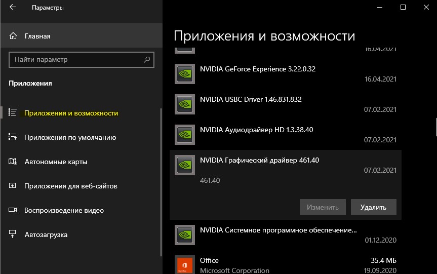The height and width of the screenshot is (274, 437).
Task: Open Приложения для веб-сайтов section
Action: 71,186
